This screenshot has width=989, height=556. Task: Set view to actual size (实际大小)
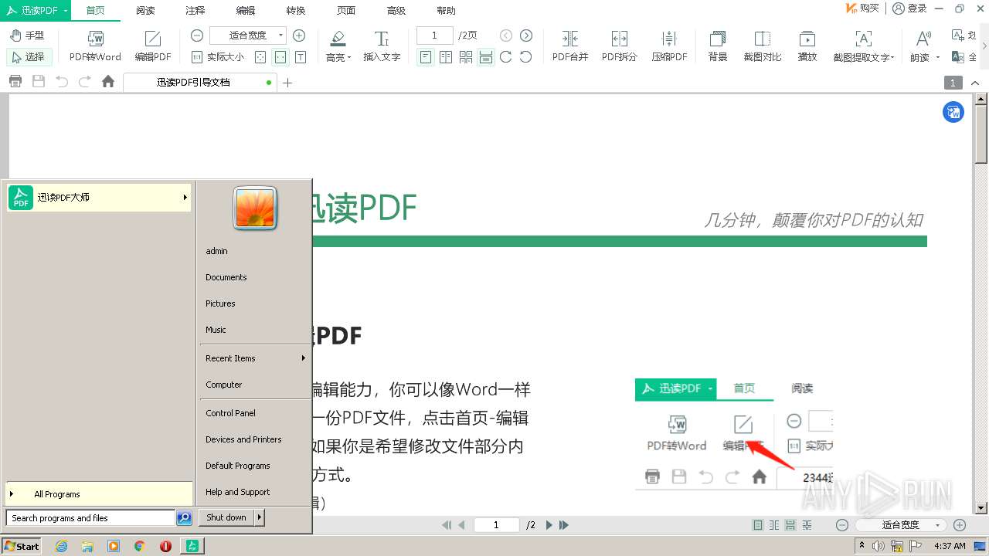(x=217, y=57)
